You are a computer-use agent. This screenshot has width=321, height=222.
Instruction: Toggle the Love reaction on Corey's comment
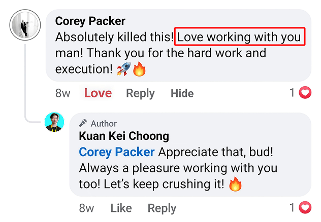[x=98, y=93]
